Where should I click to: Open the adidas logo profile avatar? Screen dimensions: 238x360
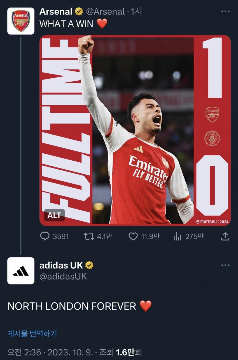21,271
